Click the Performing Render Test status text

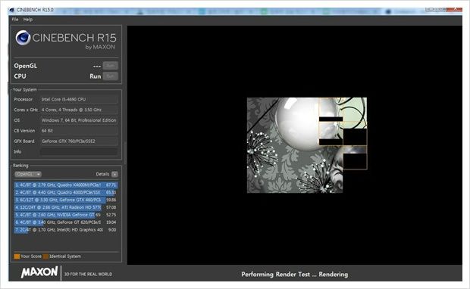pos(295,275)
